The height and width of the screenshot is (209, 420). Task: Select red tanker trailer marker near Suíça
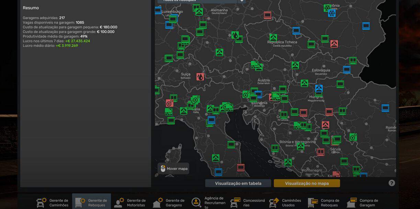[200, 77]
